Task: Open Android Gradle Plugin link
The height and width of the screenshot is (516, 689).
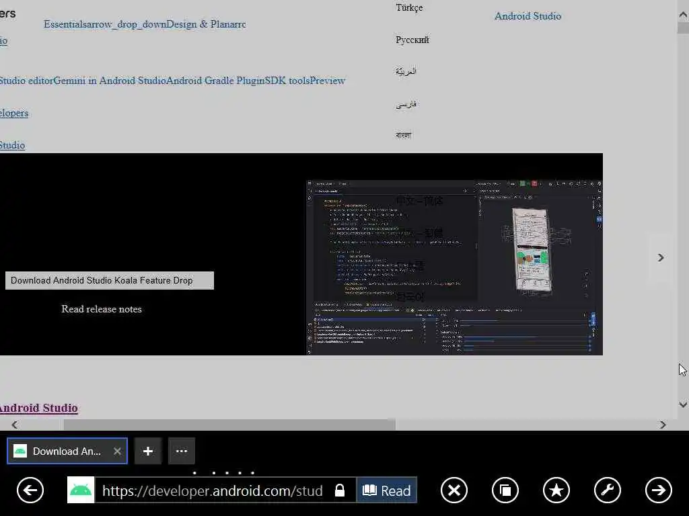Action: (215, 81)
